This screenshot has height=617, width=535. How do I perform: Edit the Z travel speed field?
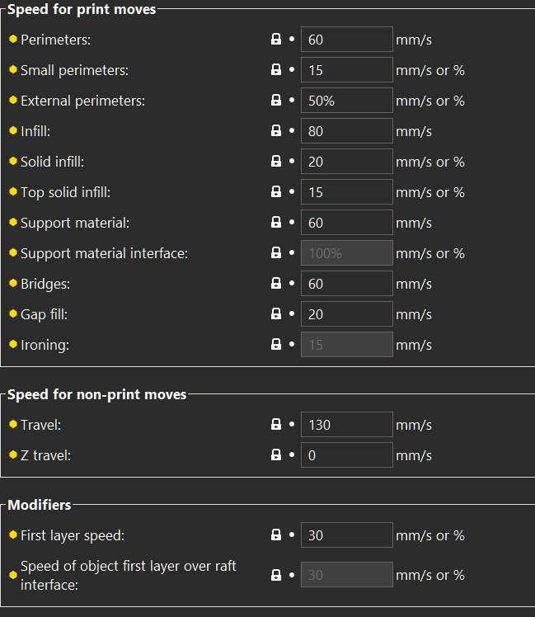pyautogui.click(x=346, y=455)
